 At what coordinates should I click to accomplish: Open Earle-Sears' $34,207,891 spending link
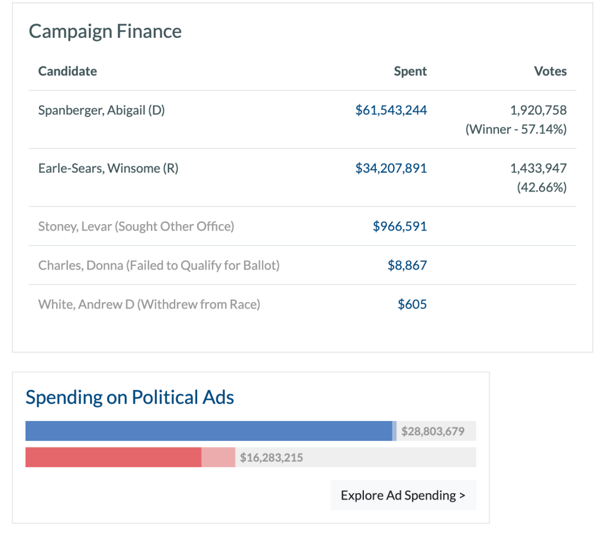(x=391, y=168)
